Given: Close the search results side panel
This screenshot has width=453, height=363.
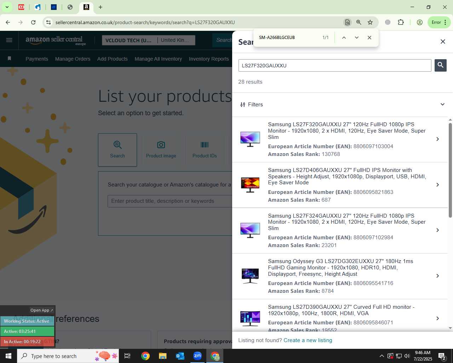Looking at the screenshot, I should click(443, 41).
